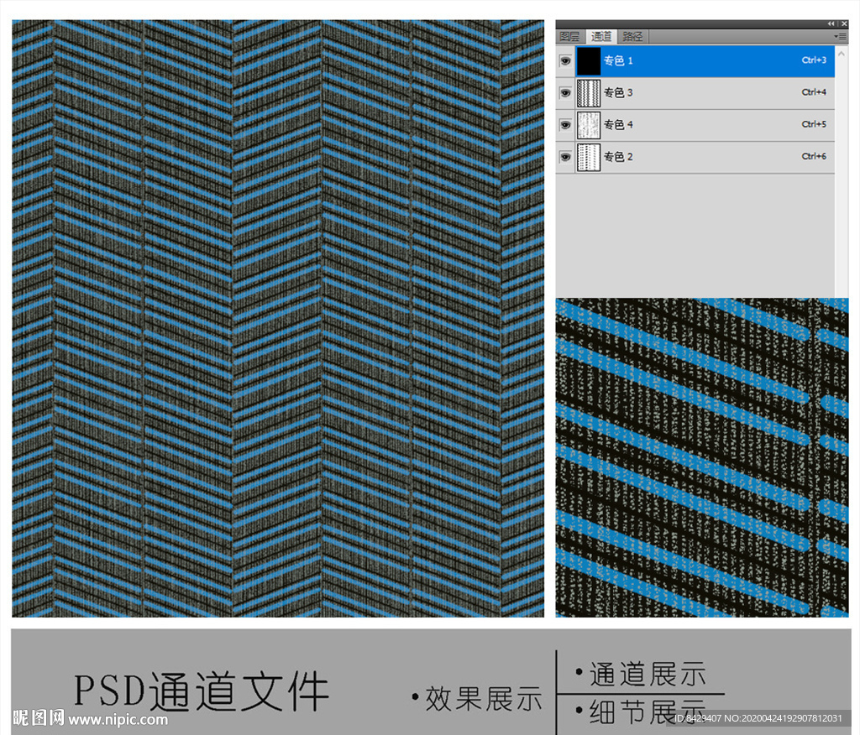860x735 pixels.
Task: Click the 专色 1 black thumbnail
Action: coord(589,61)
